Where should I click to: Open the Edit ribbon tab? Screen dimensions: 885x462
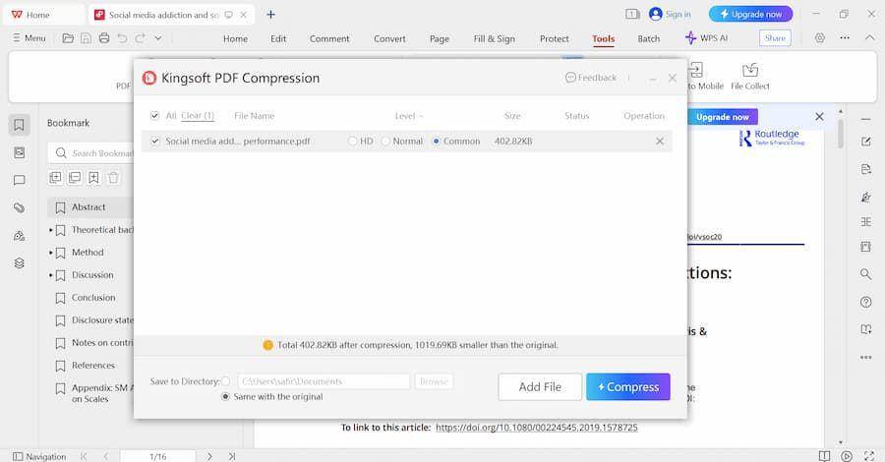click(278, 38)
